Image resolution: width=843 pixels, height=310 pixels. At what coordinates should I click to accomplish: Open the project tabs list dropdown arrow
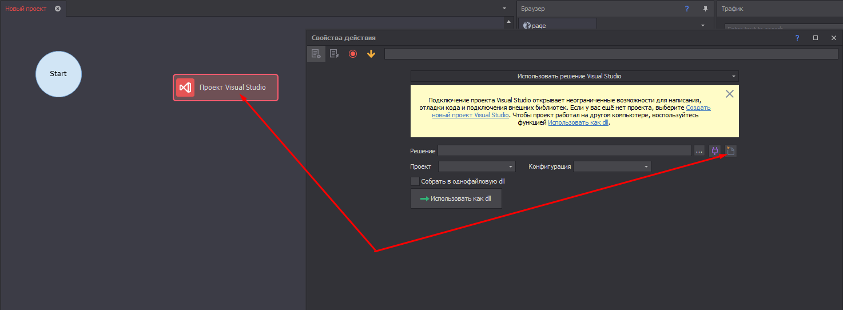[x=504, y=9]
